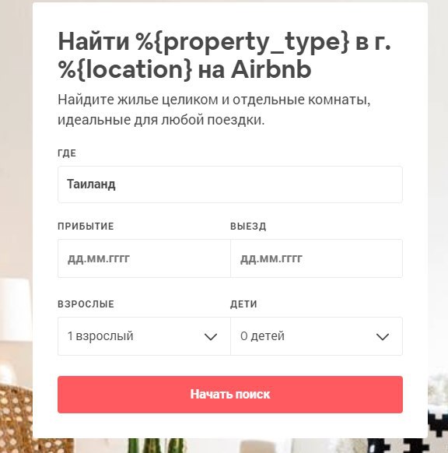448x453 pixels.
Task: Open the Прибытие check-in date field
Action: [x=144, y=258]
